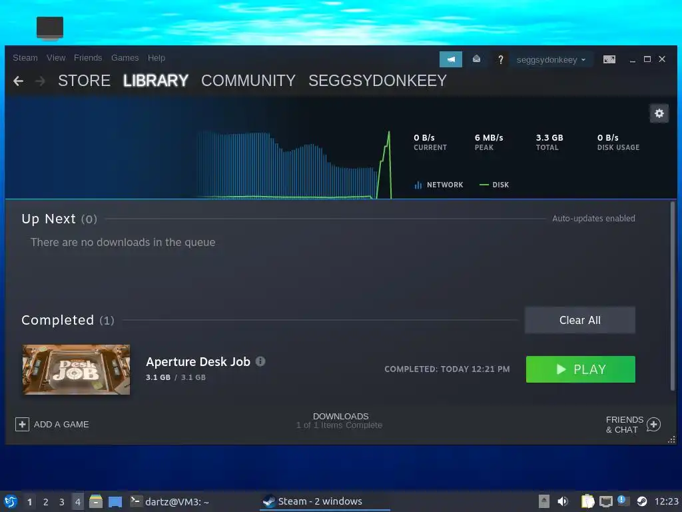
Task: Switch to workspace 4
Action: [x=78, y=502]
